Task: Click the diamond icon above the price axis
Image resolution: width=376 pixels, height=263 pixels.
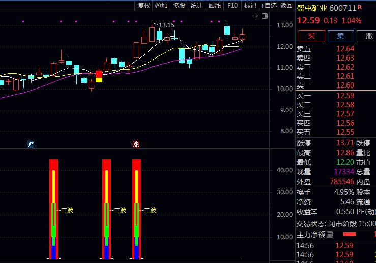Action: 255,16
